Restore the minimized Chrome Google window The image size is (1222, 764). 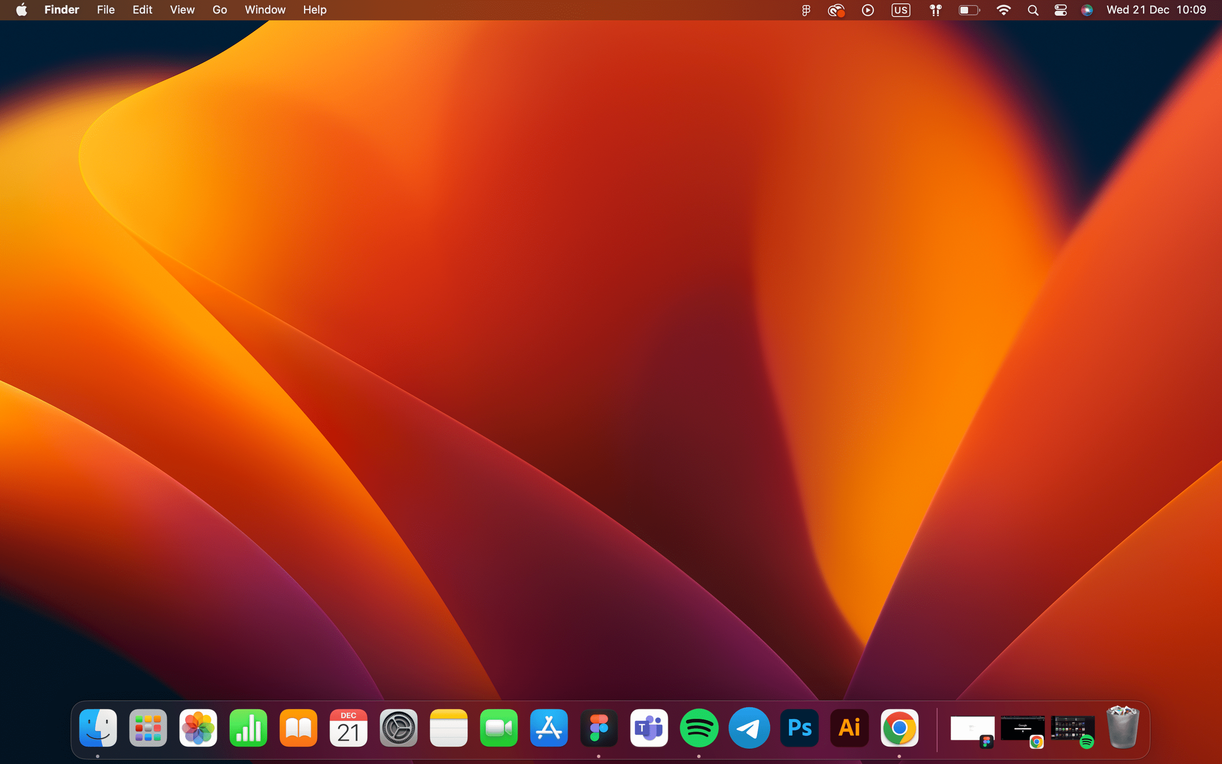pyautogui.click(x=1022, y=727)
